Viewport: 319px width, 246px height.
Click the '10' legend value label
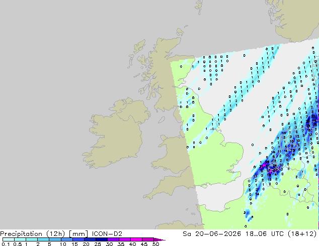click(x=63, y=244)
